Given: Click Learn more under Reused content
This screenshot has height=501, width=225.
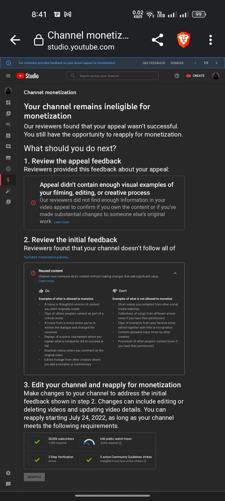Looking at the screenshot, I should click(x=46, y=281).
